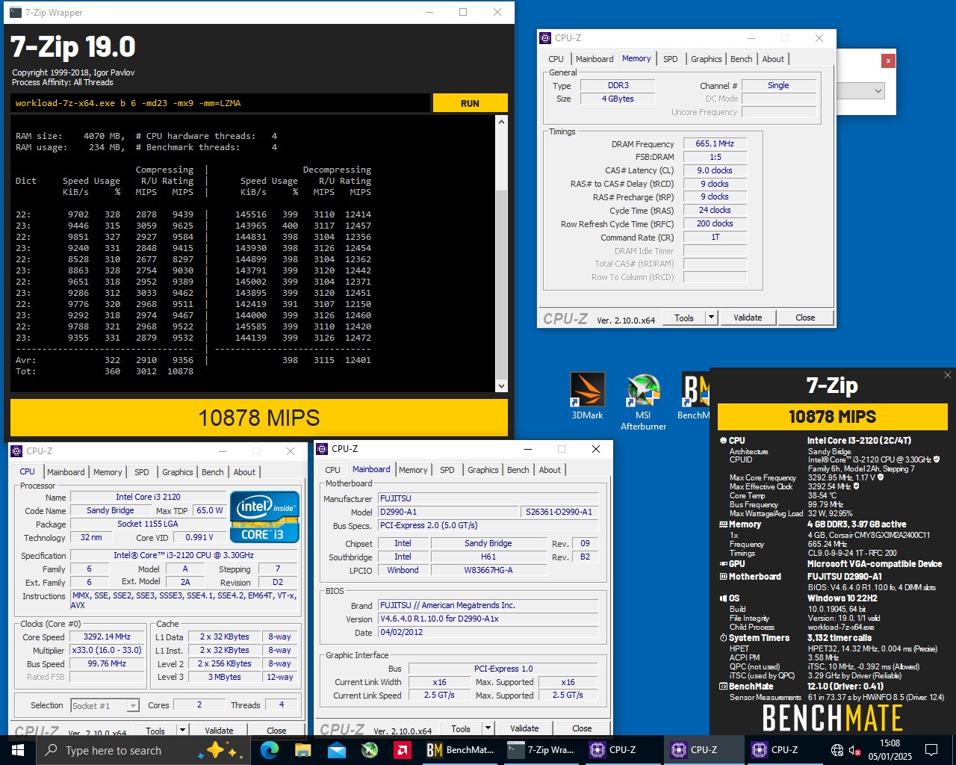
Task: Switch to BenchMate in the taskbar
Action: (x=460, y=750)
